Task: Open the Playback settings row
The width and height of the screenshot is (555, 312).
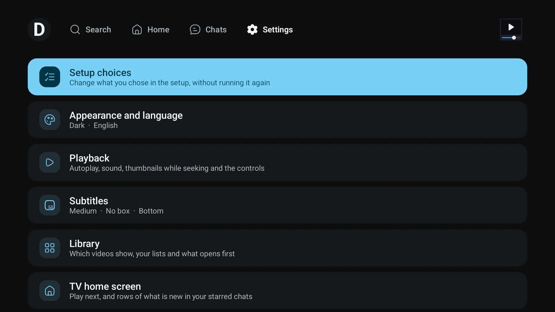Action: [277, 162]
